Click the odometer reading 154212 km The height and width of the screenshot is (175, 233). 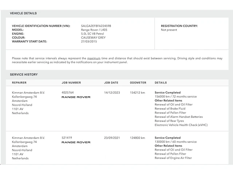138,93
